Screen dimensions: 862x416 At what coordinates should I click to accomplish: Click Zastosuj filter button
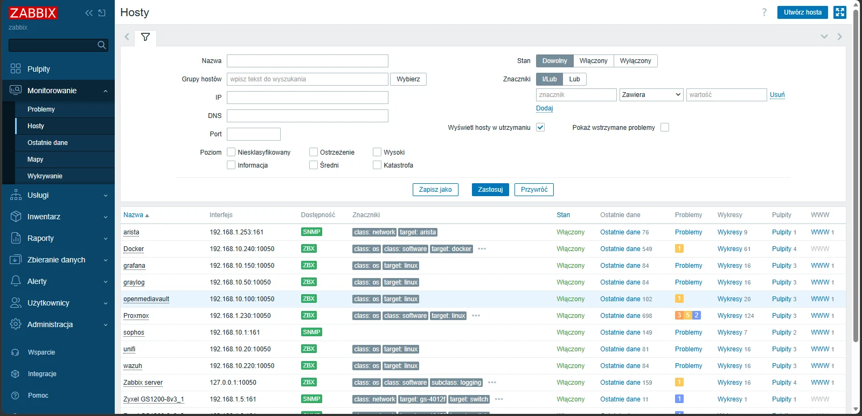490,190
